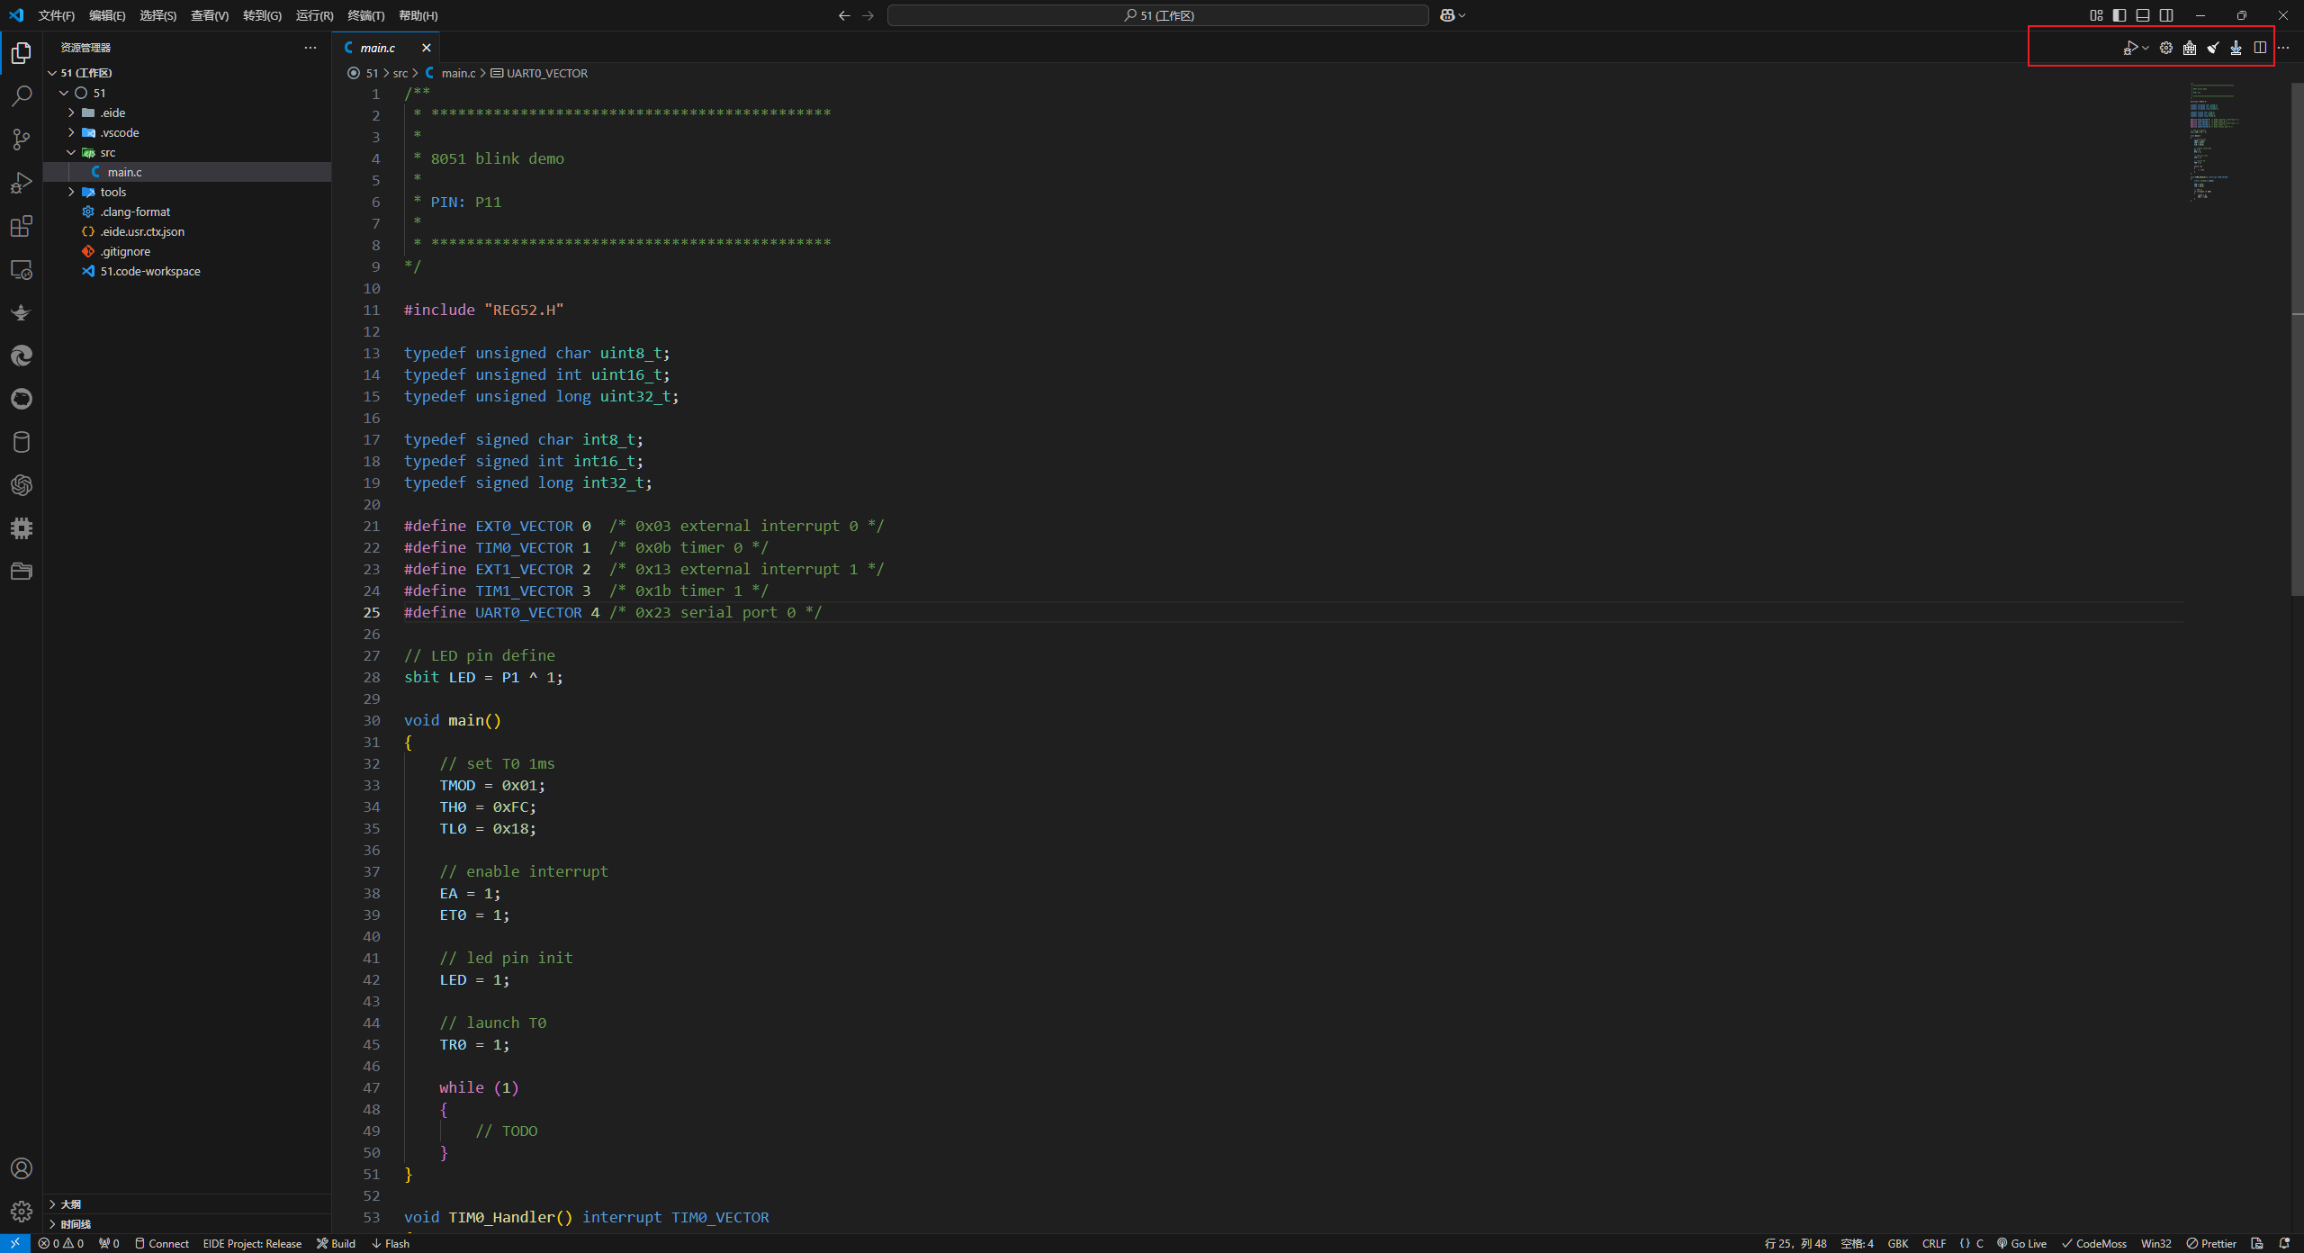Click the download-to-device icon in editor toolbar
The image size is (2304, 1253).
2236,48
